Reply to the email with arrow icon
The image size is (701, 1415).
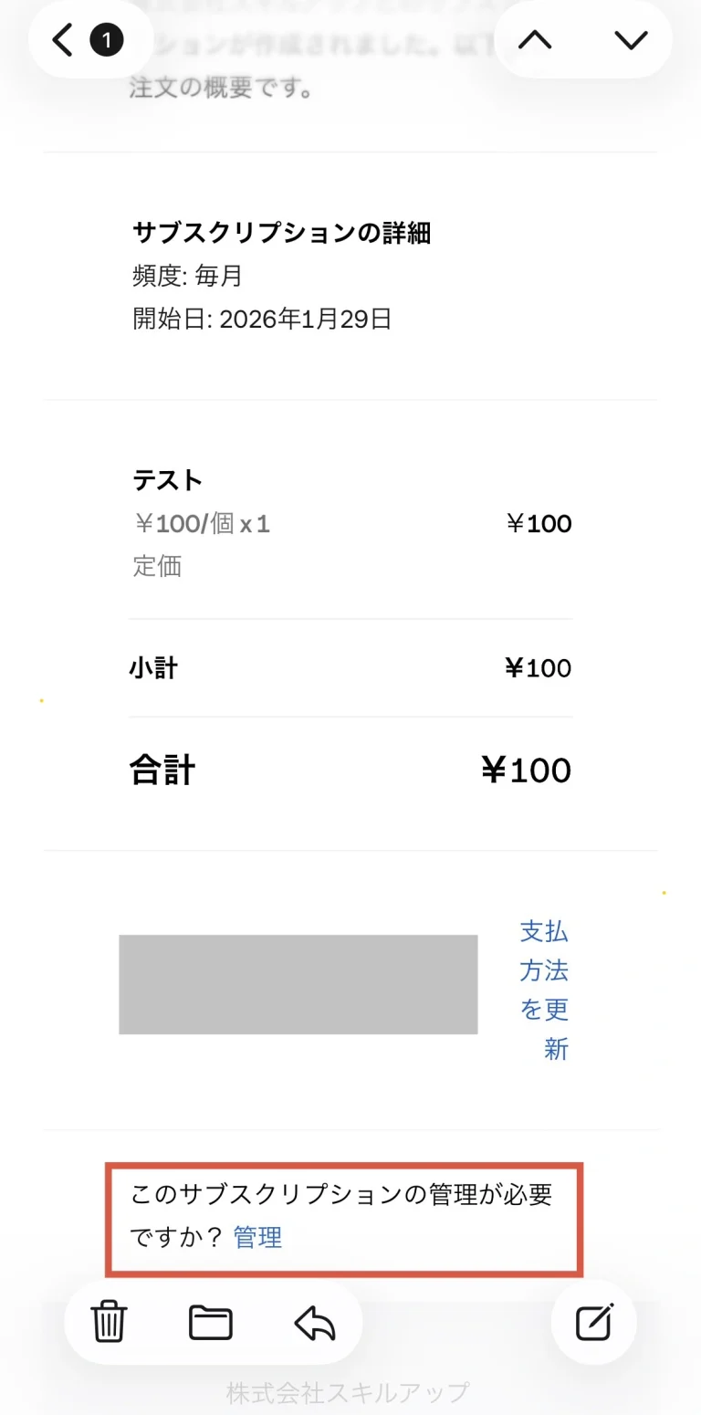tap(315, 1322)
